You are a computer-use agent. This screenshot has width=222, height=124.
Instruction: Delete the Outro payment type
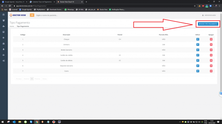211,71
